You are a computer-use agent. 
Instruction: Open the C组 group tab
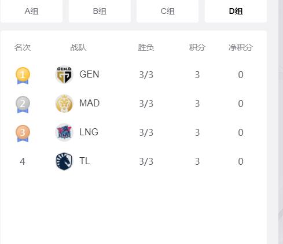pos(168,11)
